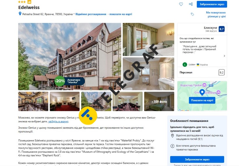Open the показати на карті address link

(121, 14)
